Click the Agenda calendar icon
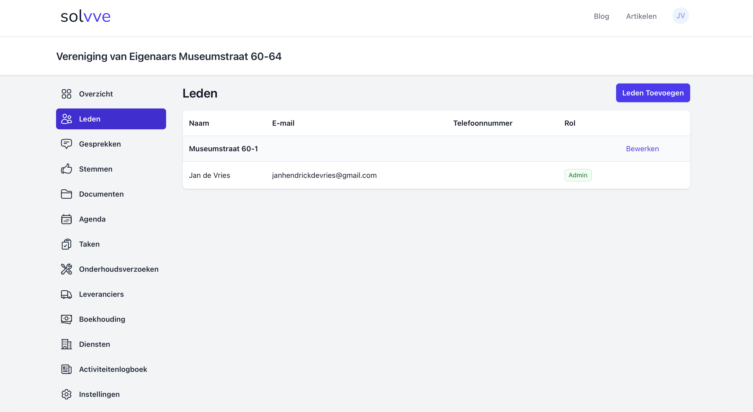Viewport: 753px width, 412px height. (x=66, y=219)
